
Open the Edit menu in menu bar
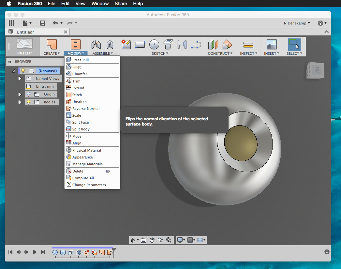coord(65,4)
